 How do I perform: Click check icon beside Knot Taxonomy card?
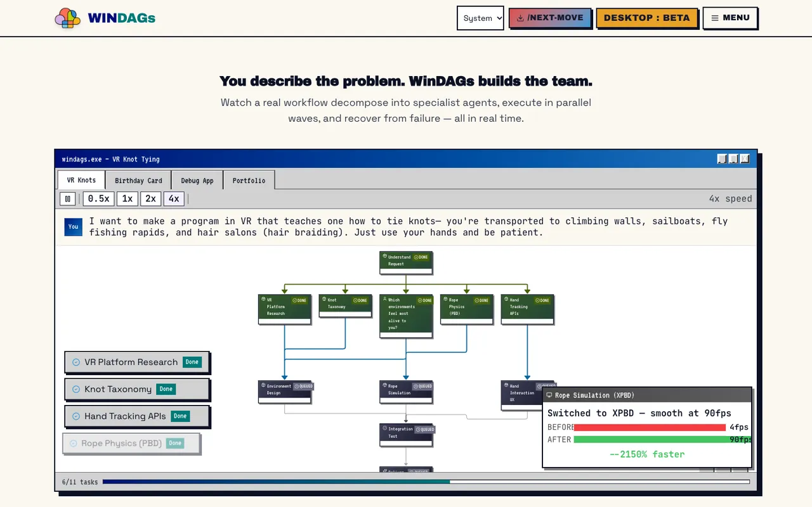coord(76,389)
